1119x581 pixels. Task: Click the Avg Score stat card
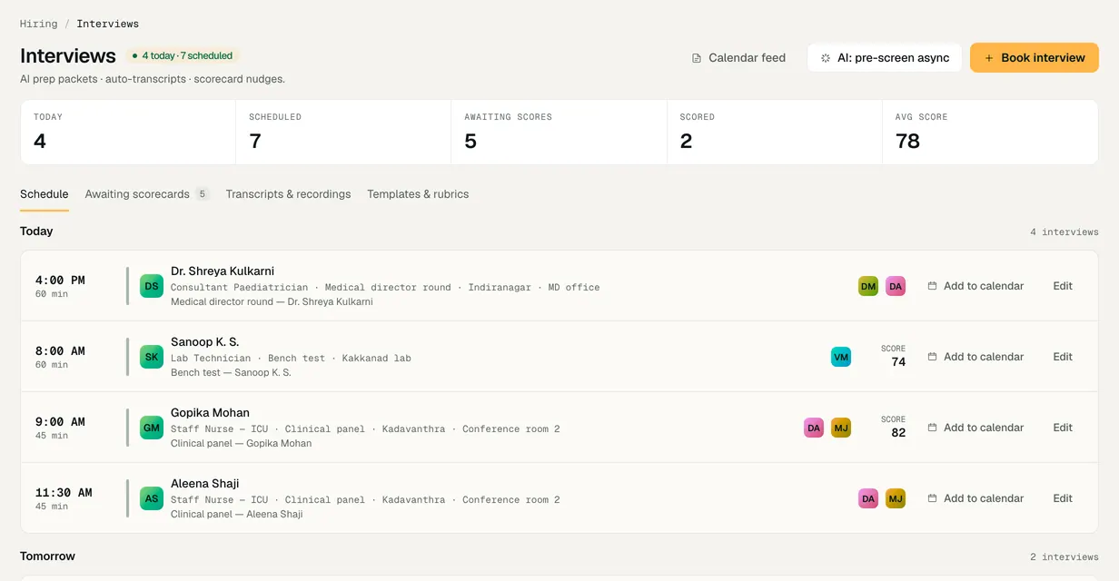(x=990, y=133)
